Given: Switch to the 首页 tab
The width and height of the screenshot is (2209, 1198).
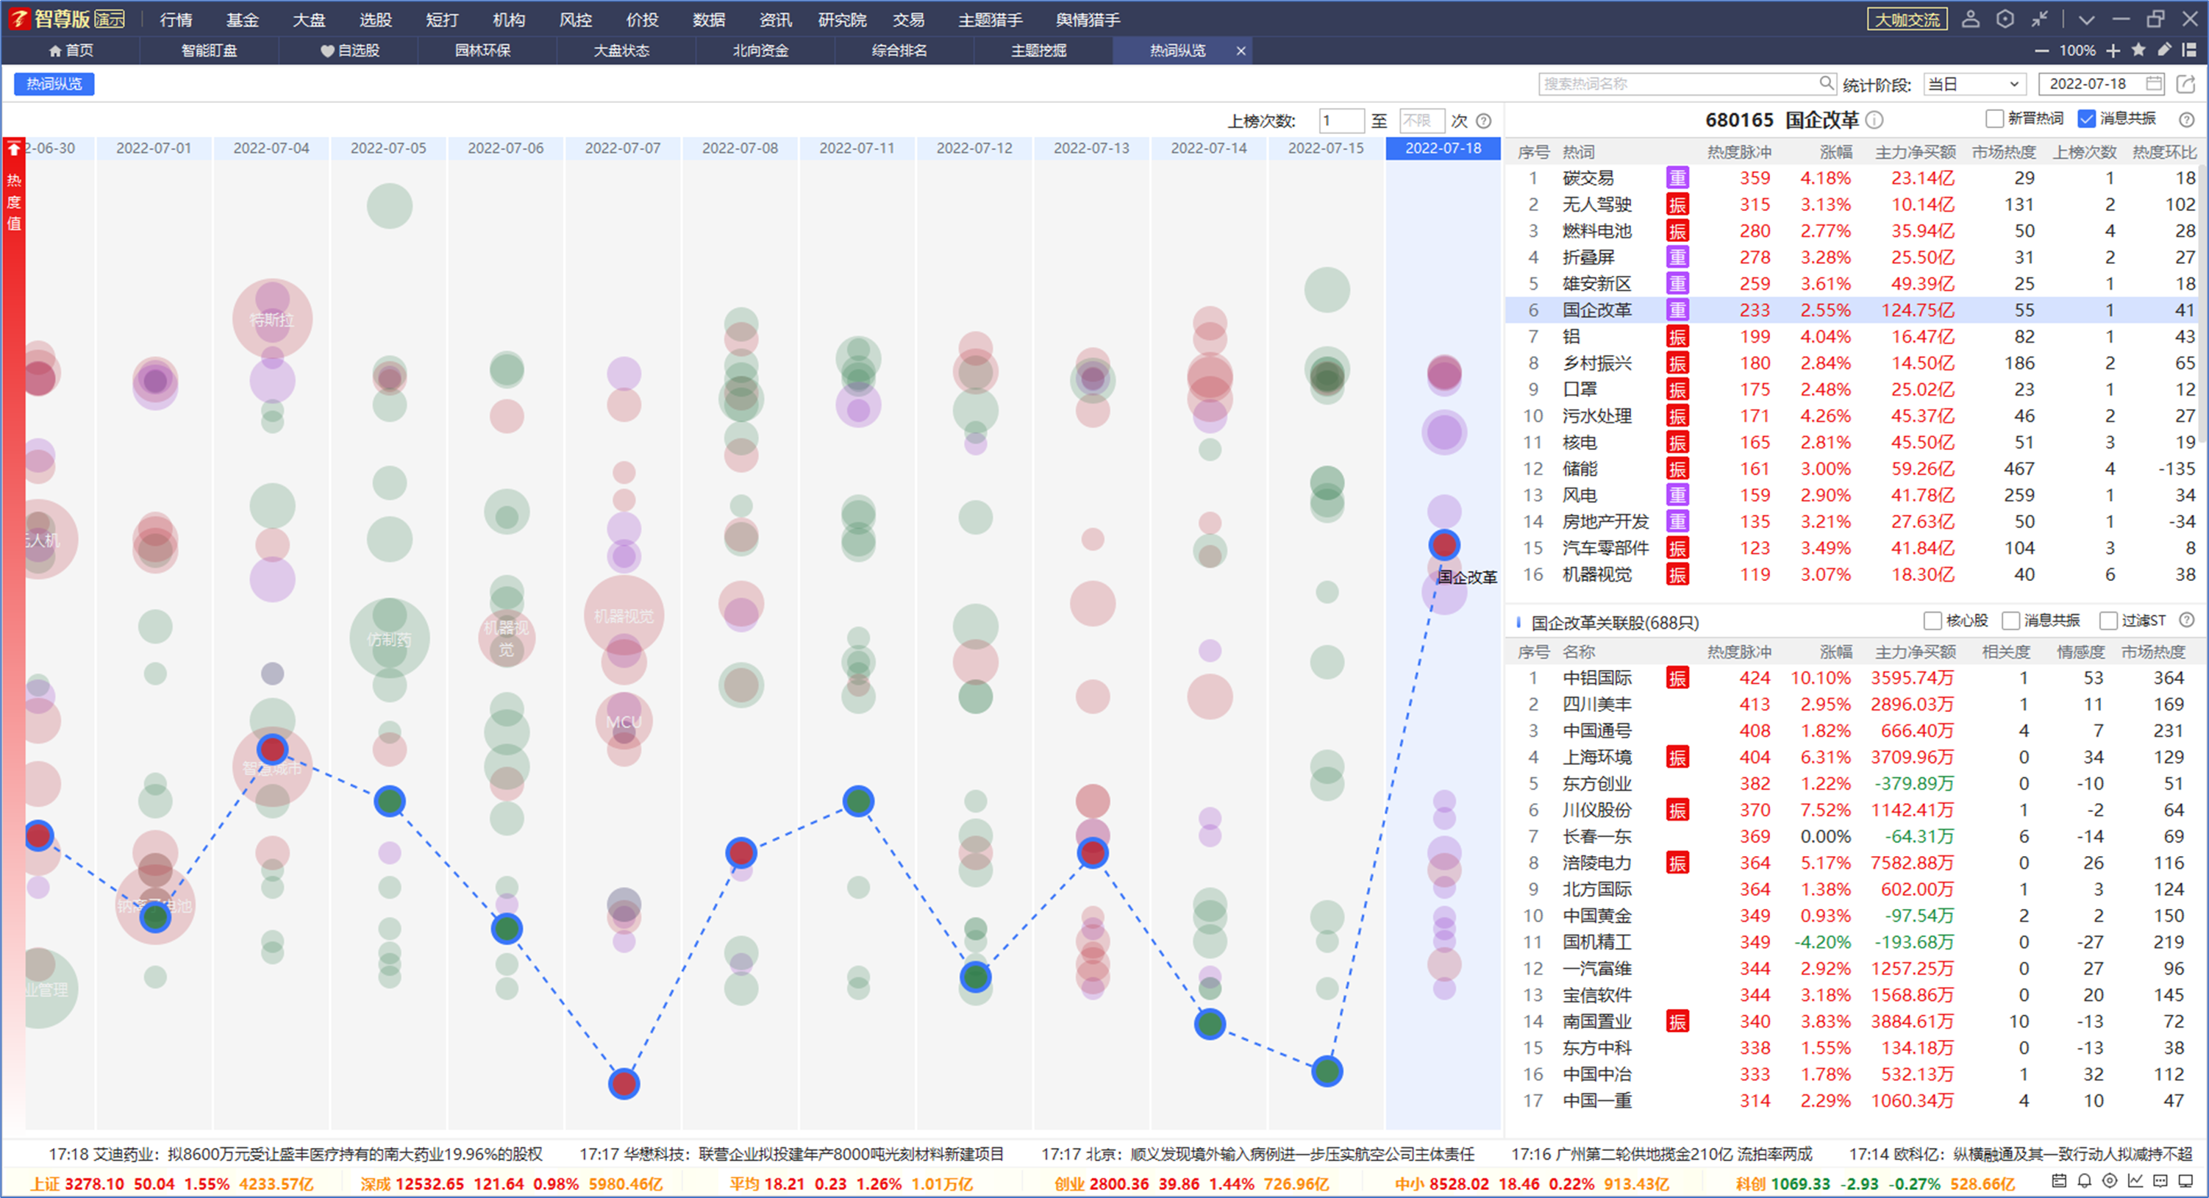Looking at the screenshot, I should (x=71, y=51).
